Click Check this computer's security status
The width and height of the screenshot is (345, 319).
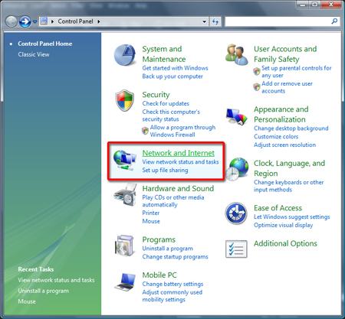pyautogui.click(x=171, y=116)
